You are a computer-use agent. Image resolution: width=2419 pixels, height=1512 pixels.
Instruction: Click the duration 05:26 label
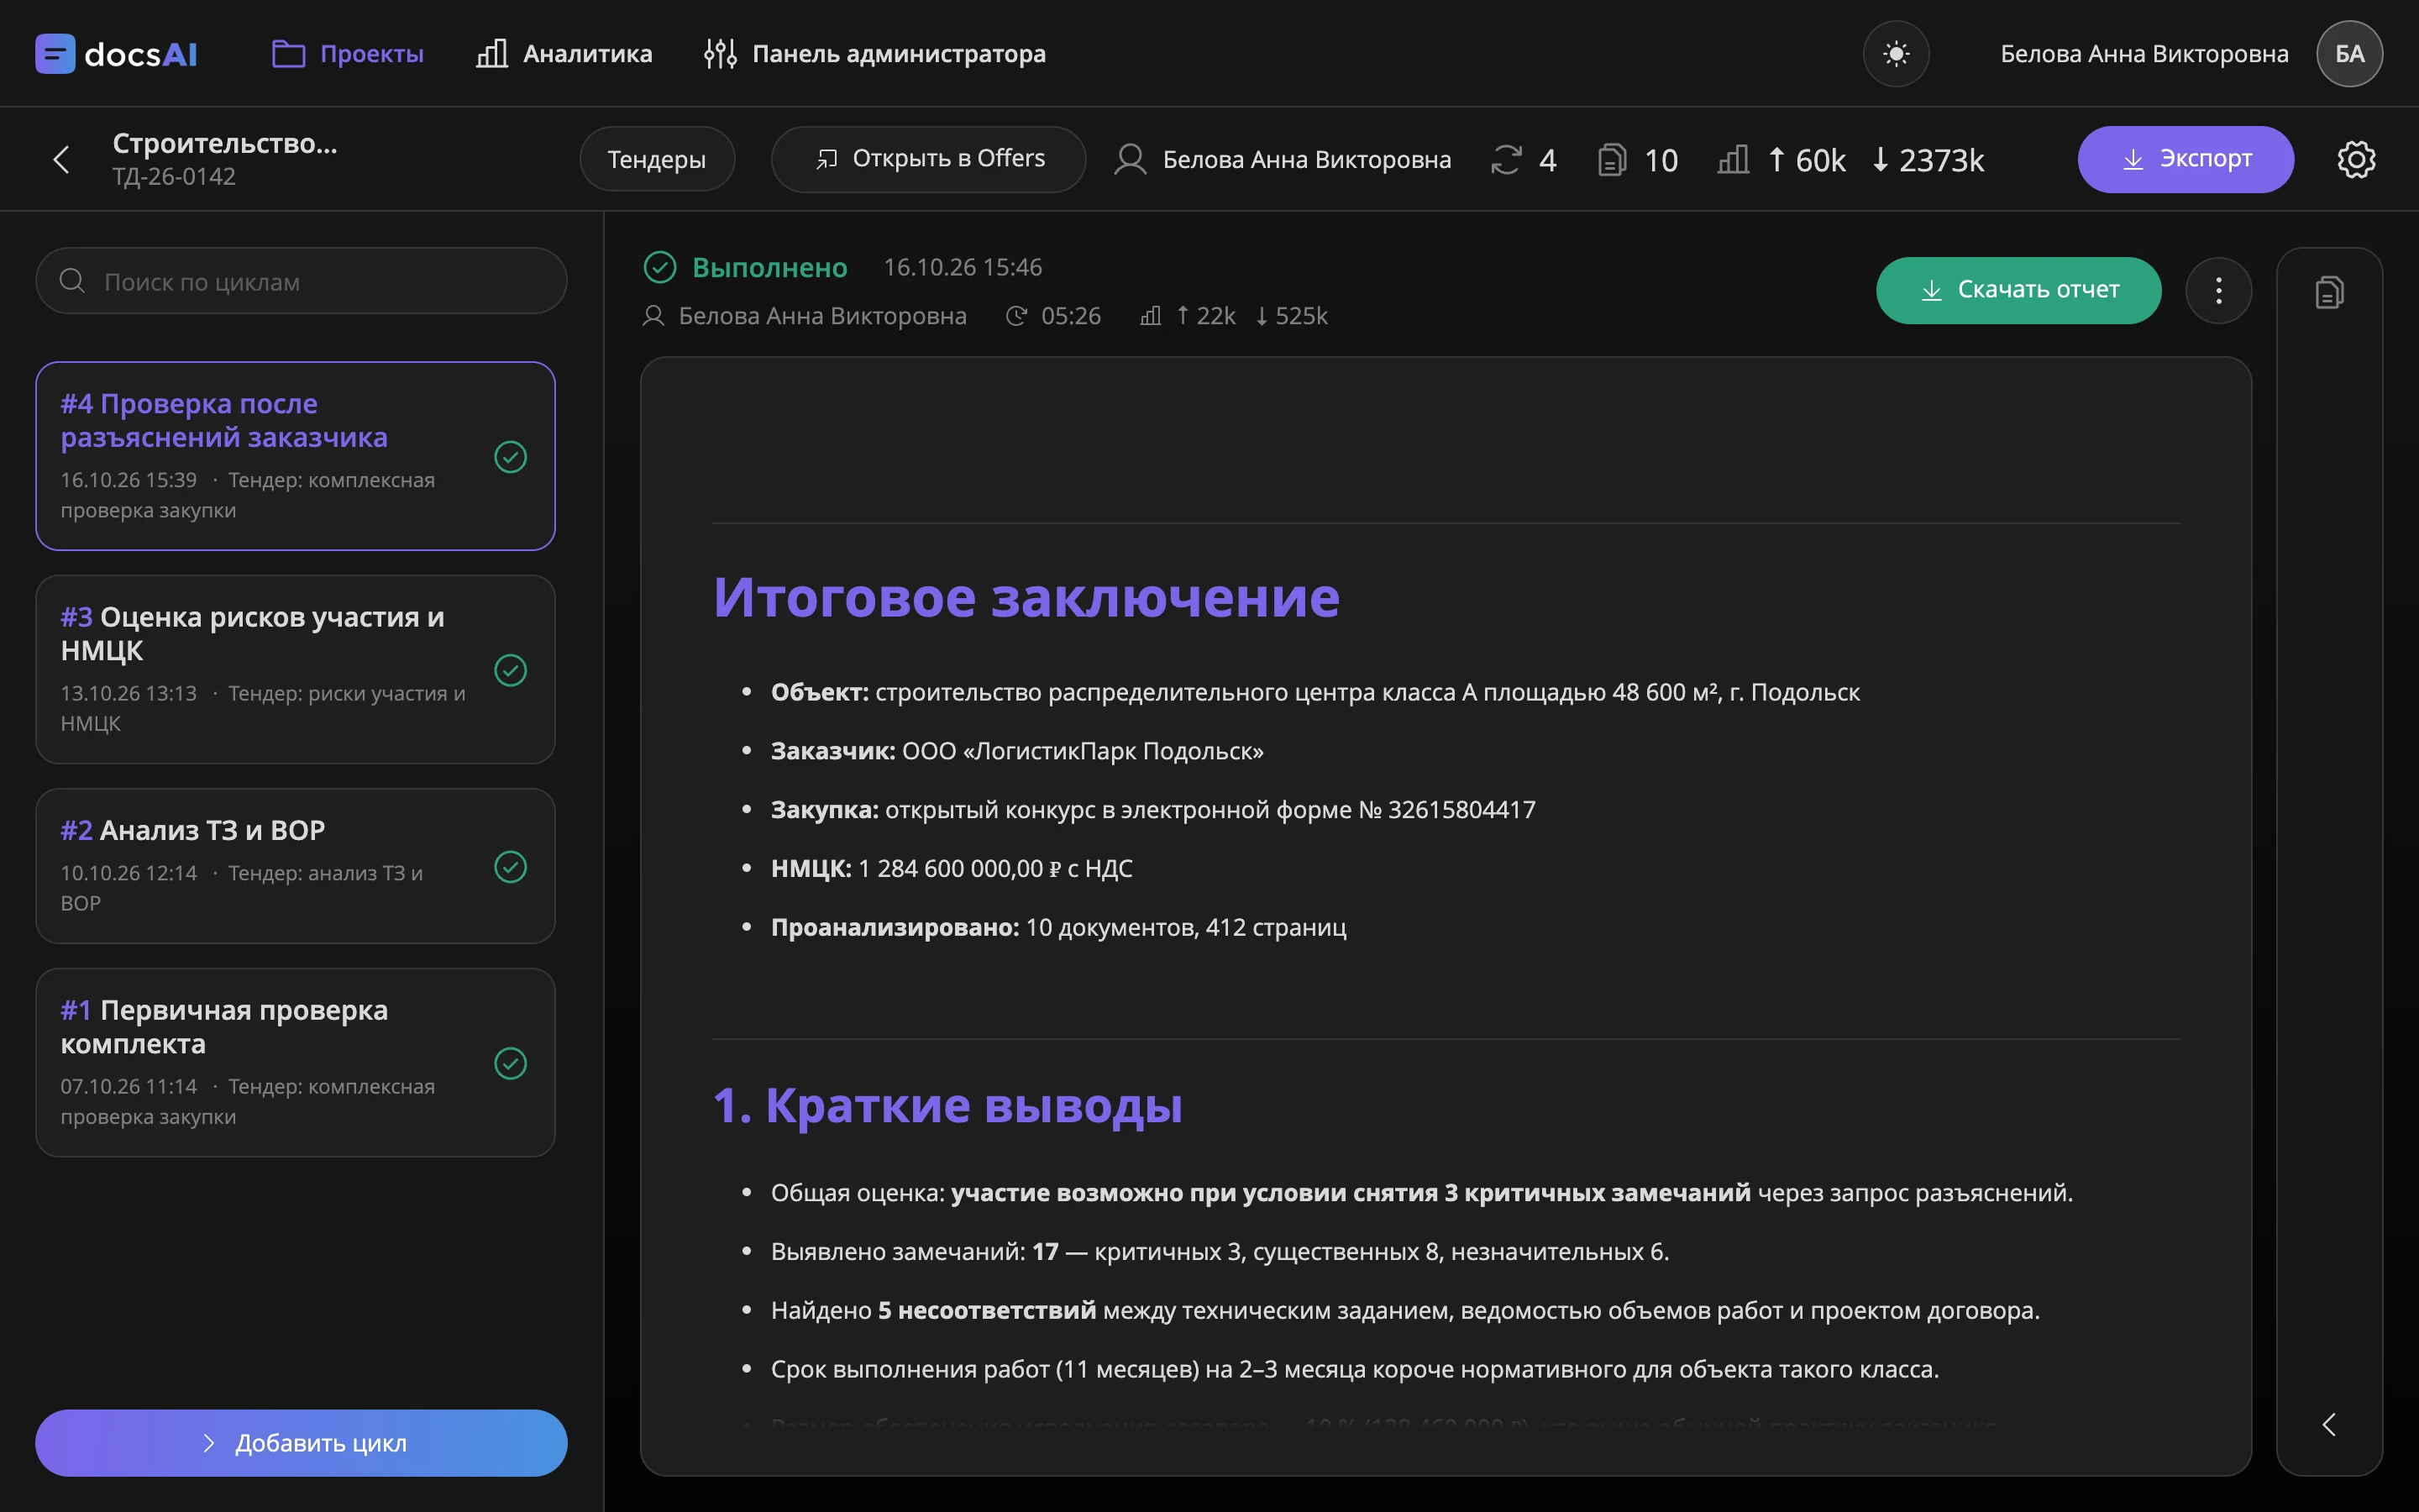pyautogui.click(x=1071, y=316)
